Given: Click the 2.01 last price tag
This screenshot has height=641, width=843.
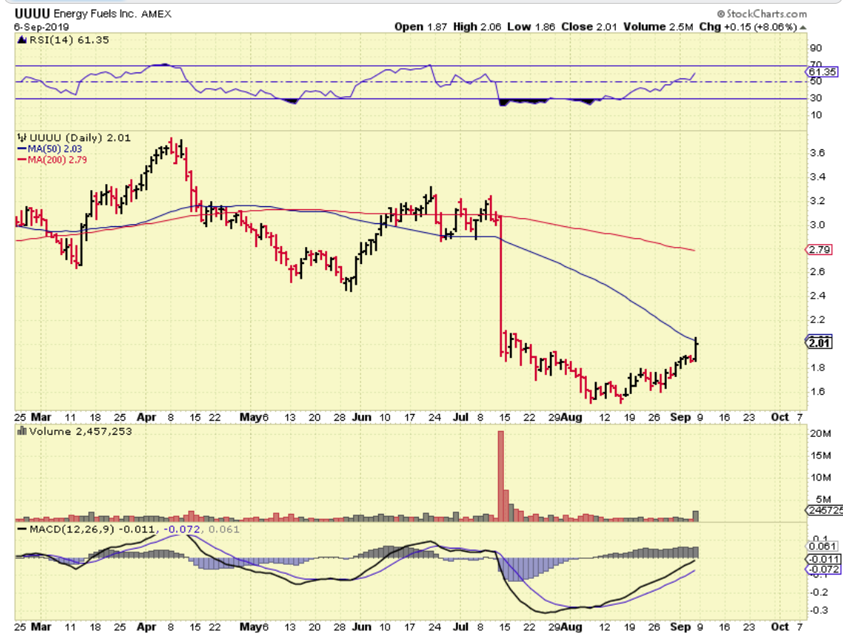Looking at the screenshot, I should 818,342.
